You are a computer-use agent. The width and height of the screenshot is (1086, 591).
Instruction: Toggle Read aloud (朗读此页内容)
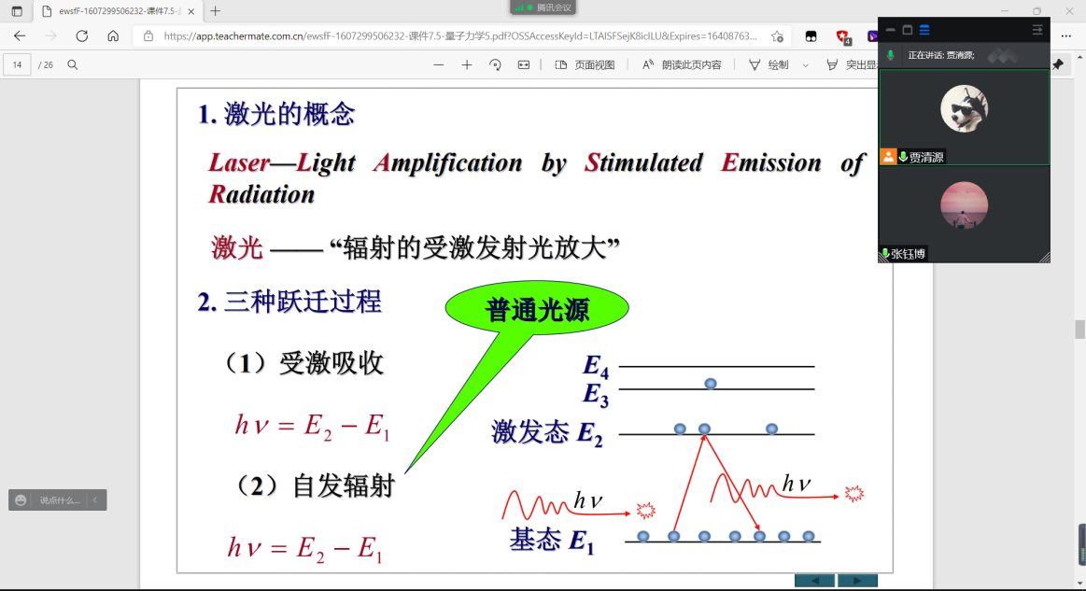682,64
